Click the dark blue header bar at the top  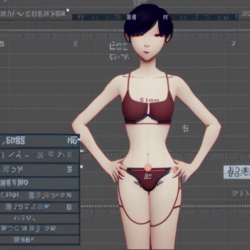[155, 17]
